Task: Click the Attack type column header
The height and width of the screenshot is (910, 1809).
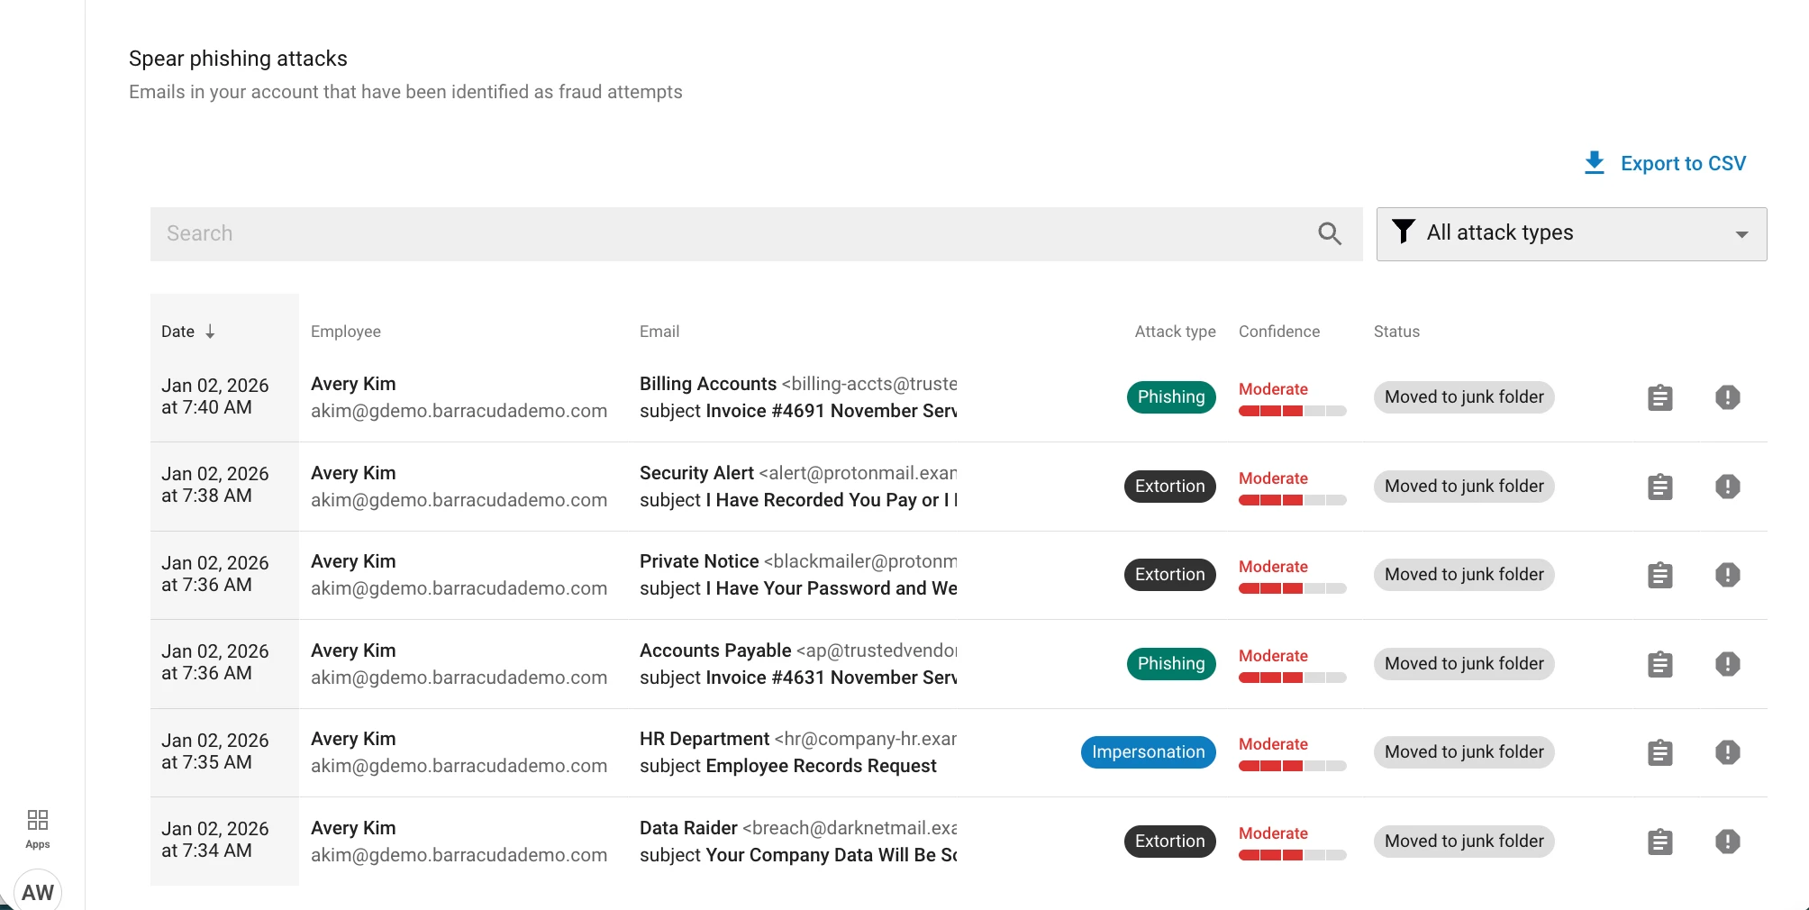Action: [1175, 332]
